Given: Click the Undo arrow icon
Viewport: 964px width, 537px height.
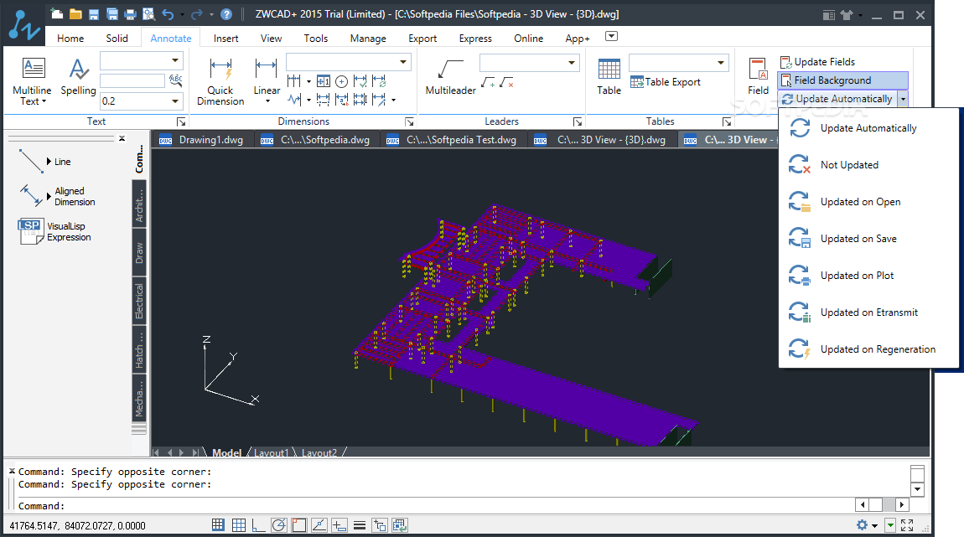Looking at the screenshot, I should click(168, 14).
